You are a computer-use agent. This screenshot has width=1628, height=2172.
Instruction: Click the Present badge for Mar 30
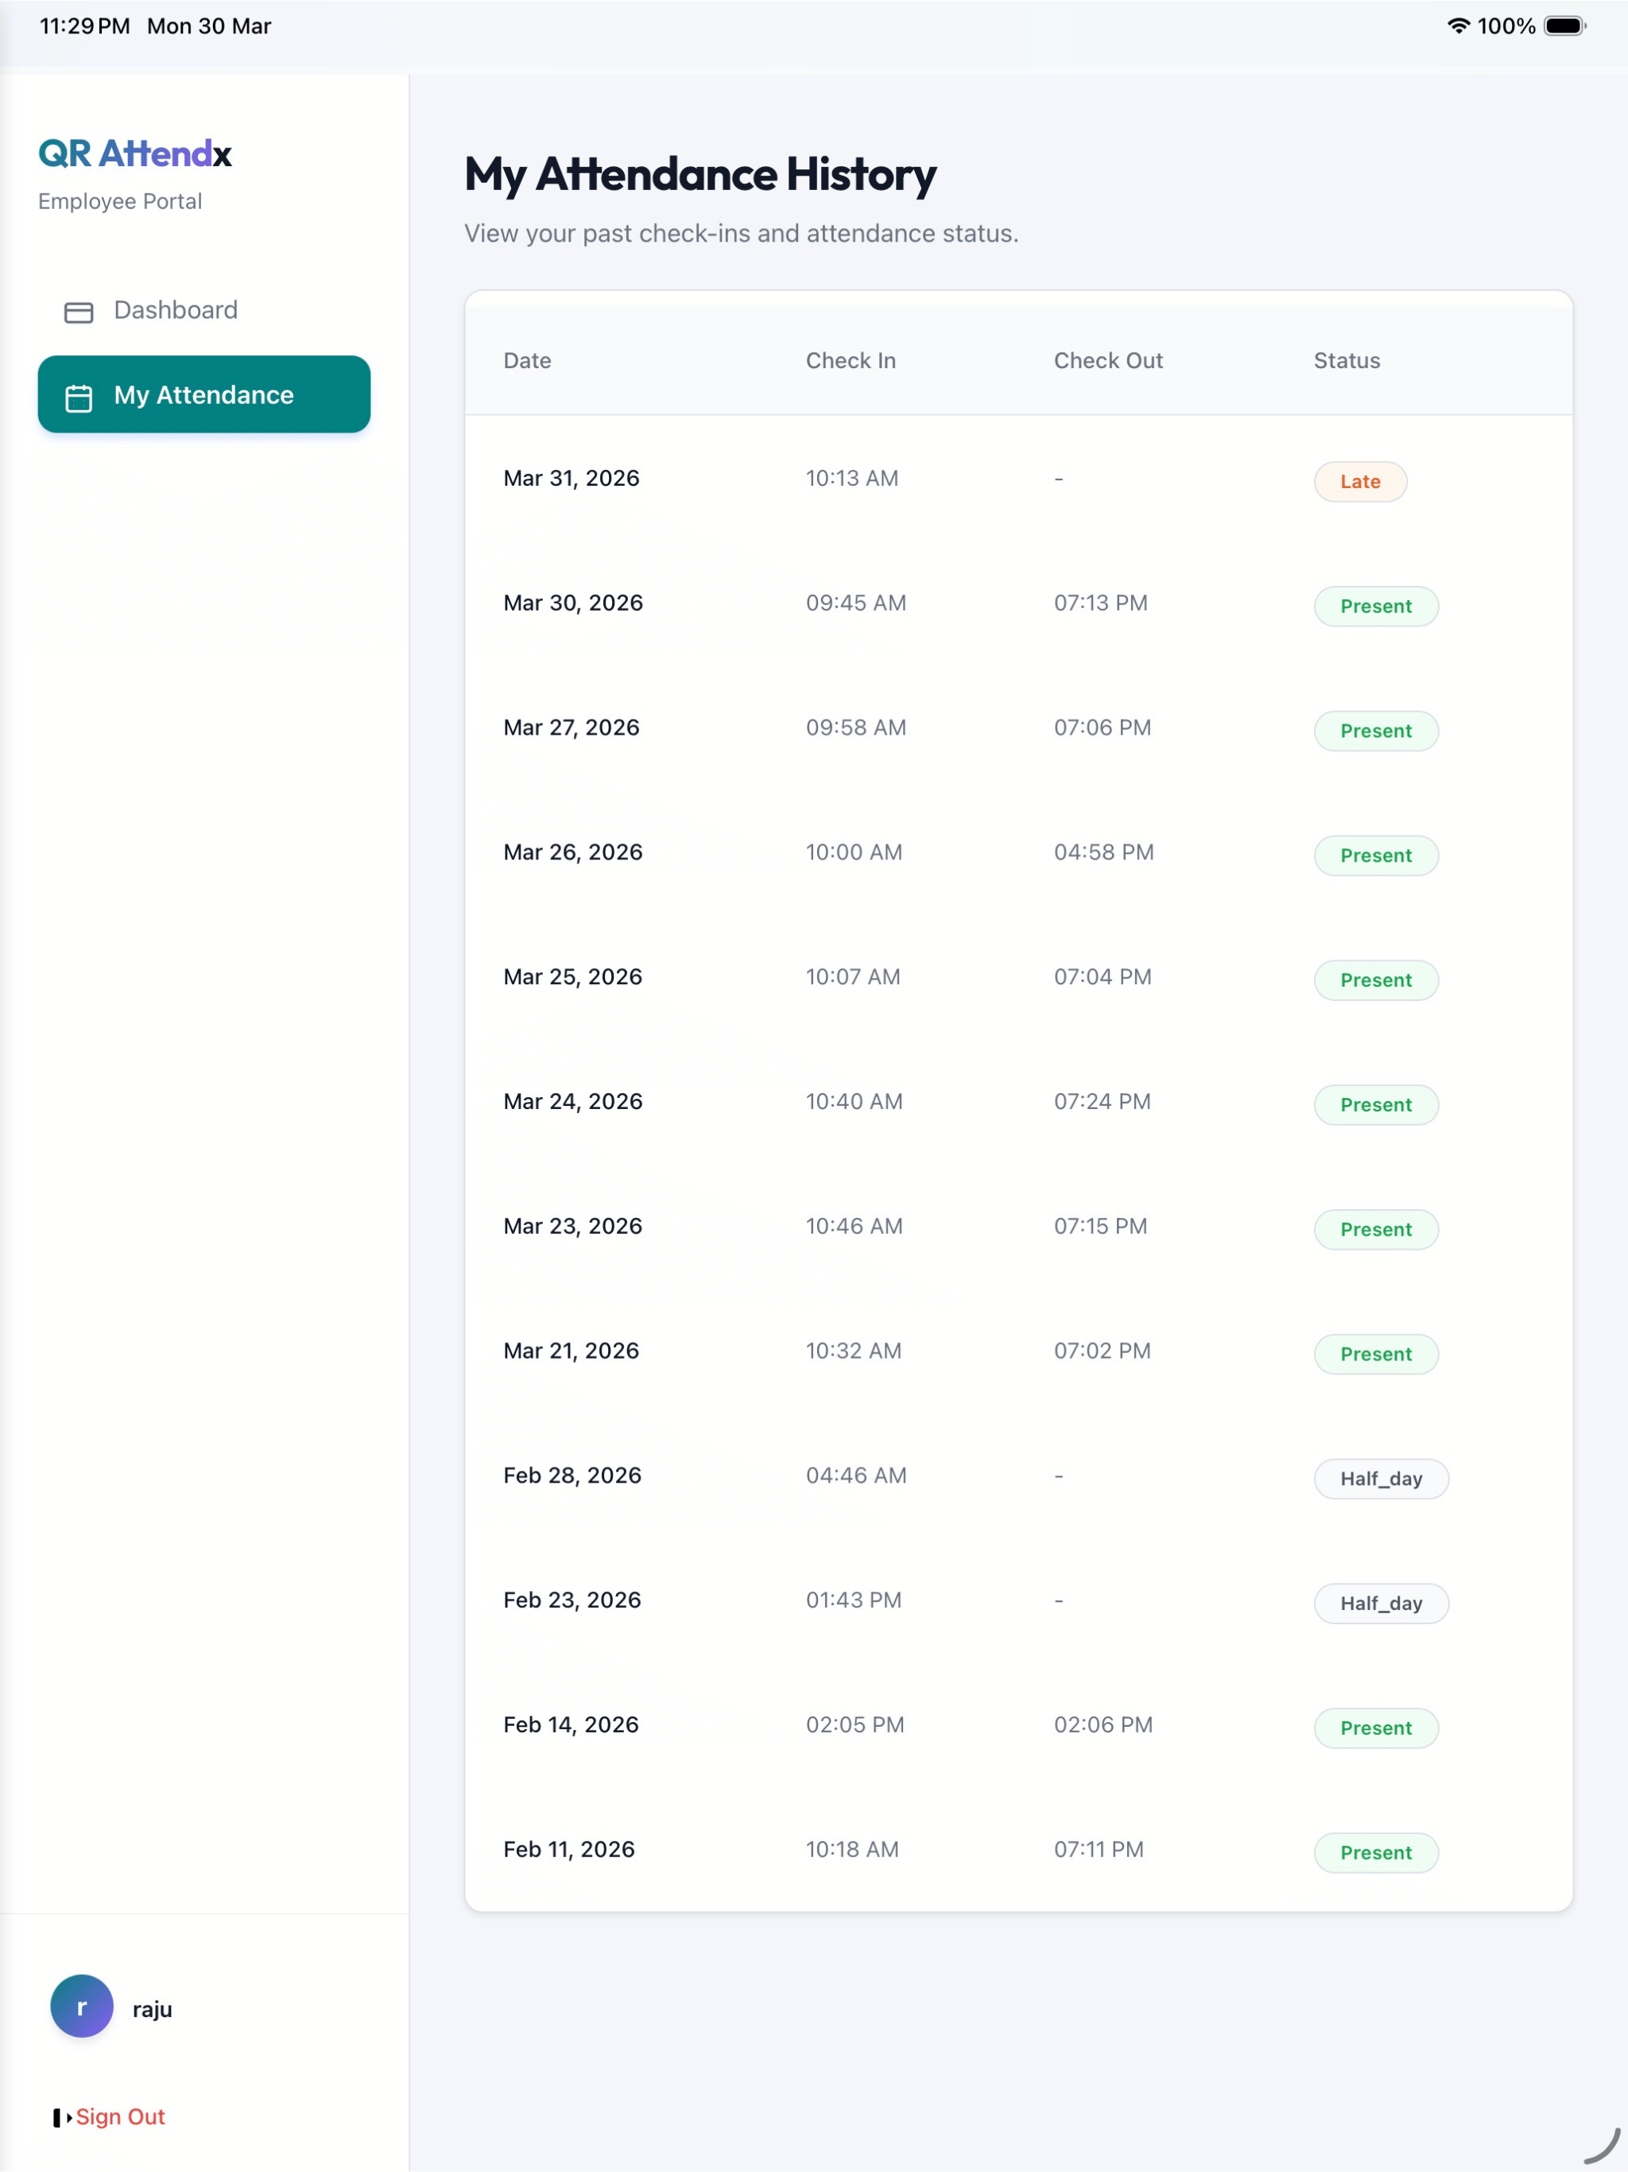pos(1376,607)
